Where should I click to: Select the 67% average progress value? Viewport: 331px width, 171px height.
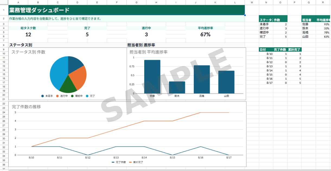[205, 35]
